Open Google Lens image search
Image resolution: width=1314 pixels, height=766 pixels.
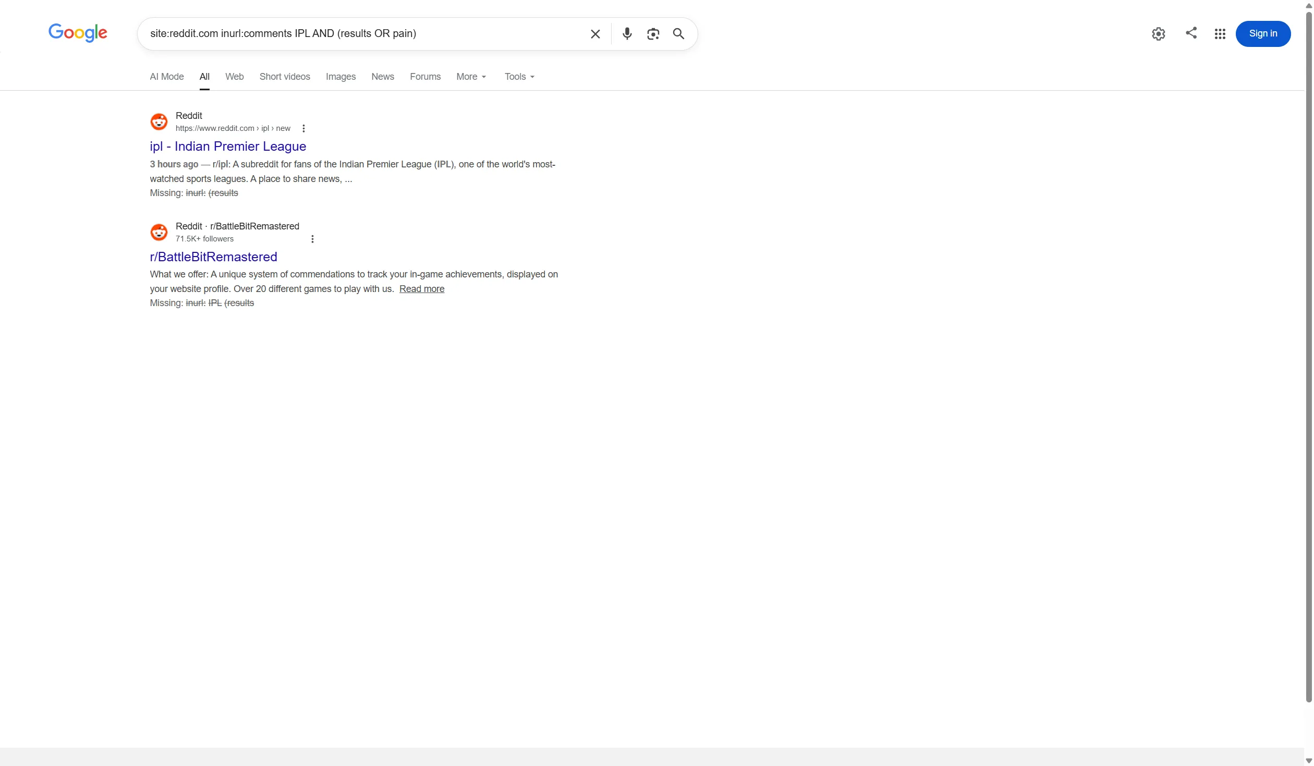[653, 33]
